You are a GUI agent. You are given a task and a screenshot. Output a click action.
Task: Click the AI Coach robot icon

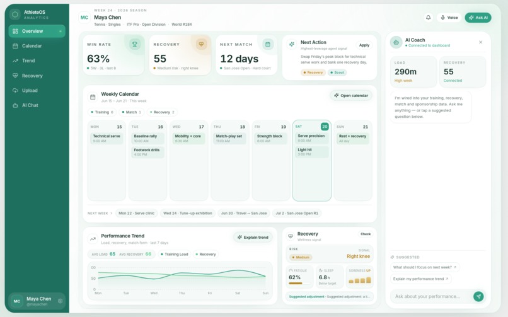click(396, 42)
